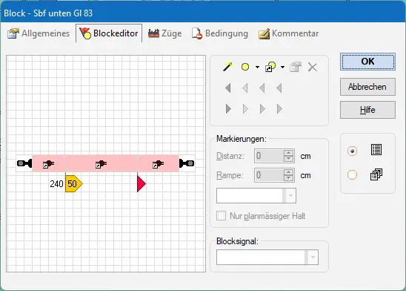The height and width of the screenshot is (291, 406).
Task: Decrease Distanz with down spinner arrow
Action: (x=288, y=159)
